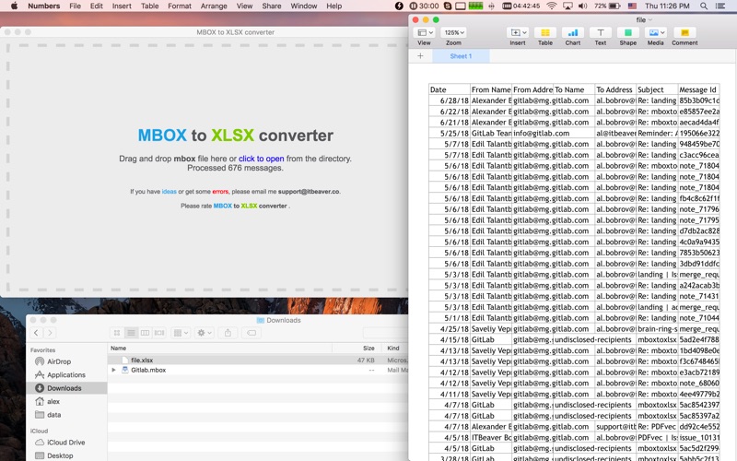Open Notification Center icon
This screenshot has height=461, width=737.
(x=719, y=6)
